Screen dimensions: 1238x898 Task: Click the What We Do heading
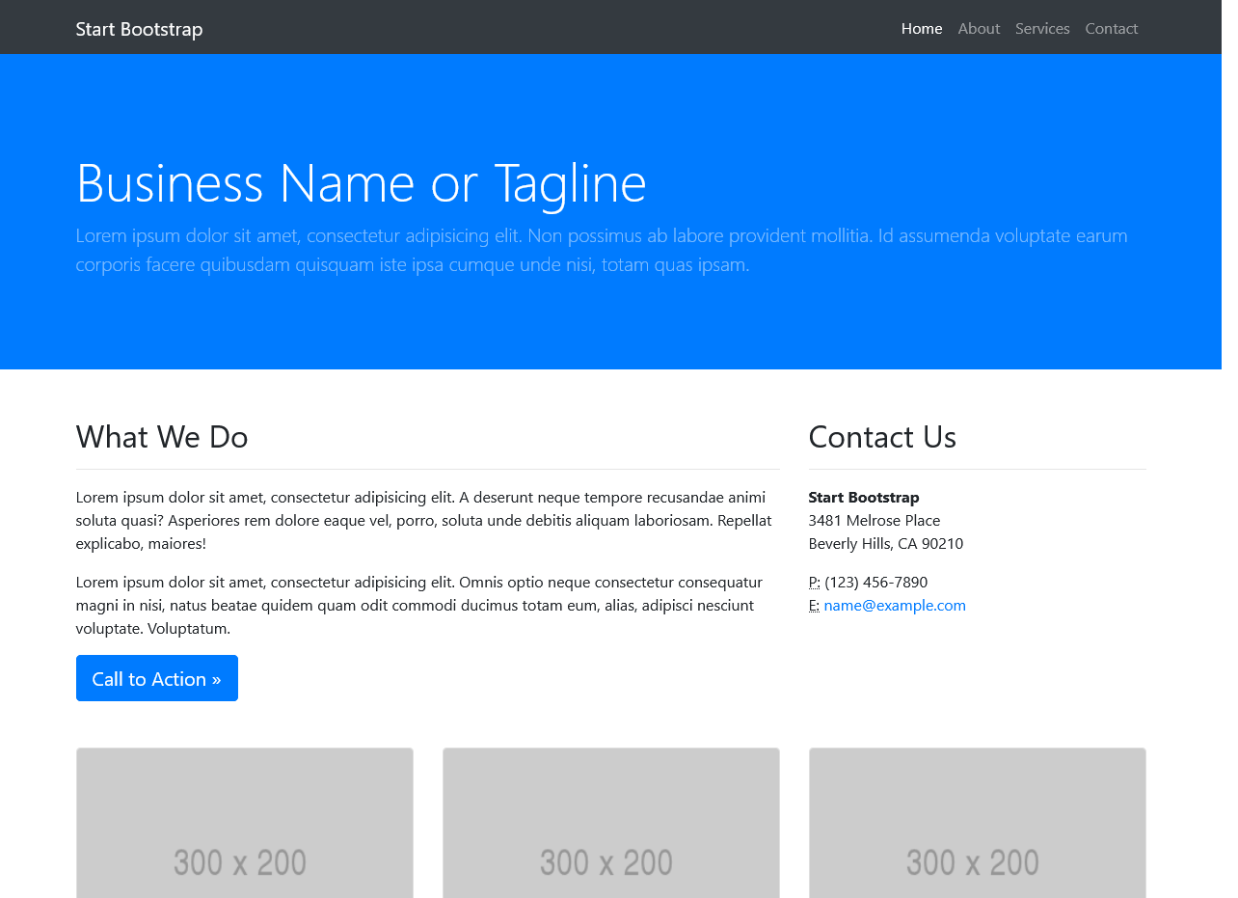pos(162,437)
